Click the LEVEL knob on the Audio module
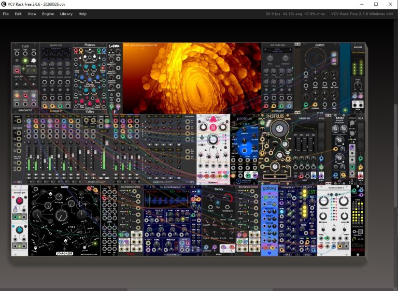 pyautogui.click(x=358, y=85)
